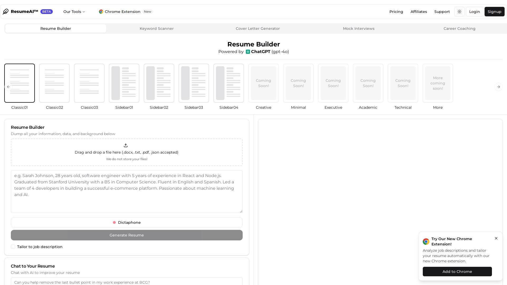Select the Sidebar01 resume template
Image resolution: width=507 pixels, height=285 pixels.
pos(124,83)
